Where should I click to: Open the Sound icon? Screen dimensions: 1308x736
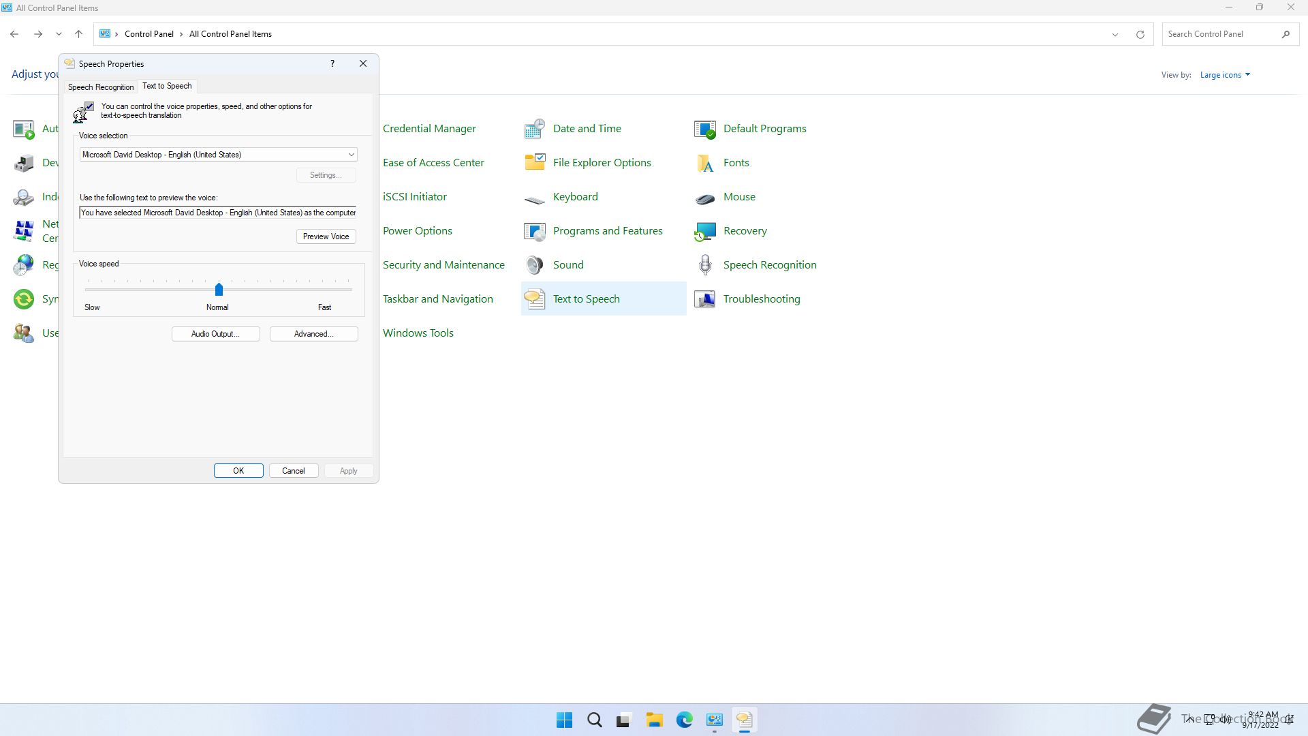coord(535,264)
